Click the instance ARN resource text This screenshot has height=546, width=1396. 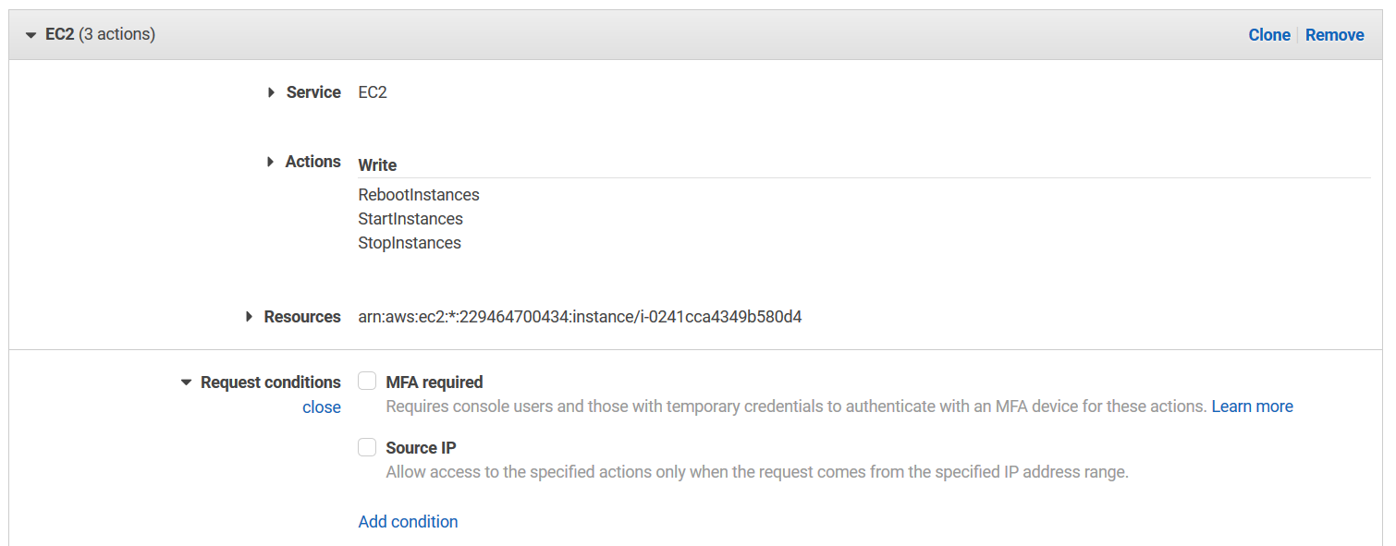click(580, 317)
